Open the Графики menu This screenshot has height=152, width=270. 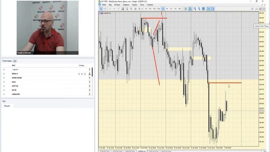126,5
